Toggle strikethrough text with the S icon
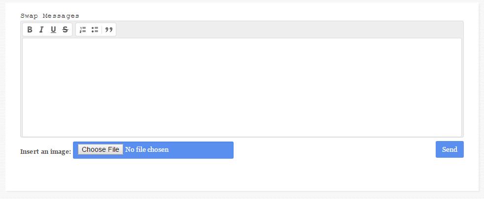 pos(65,29)
